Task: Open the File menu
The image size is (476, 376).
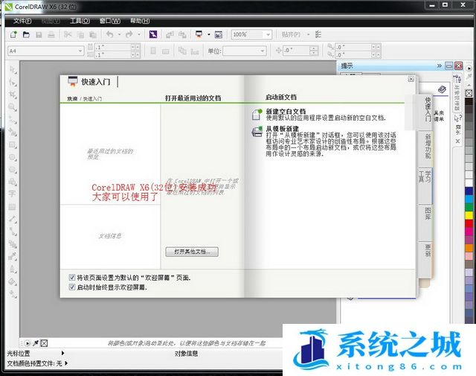Action: [x=22, y=21]
